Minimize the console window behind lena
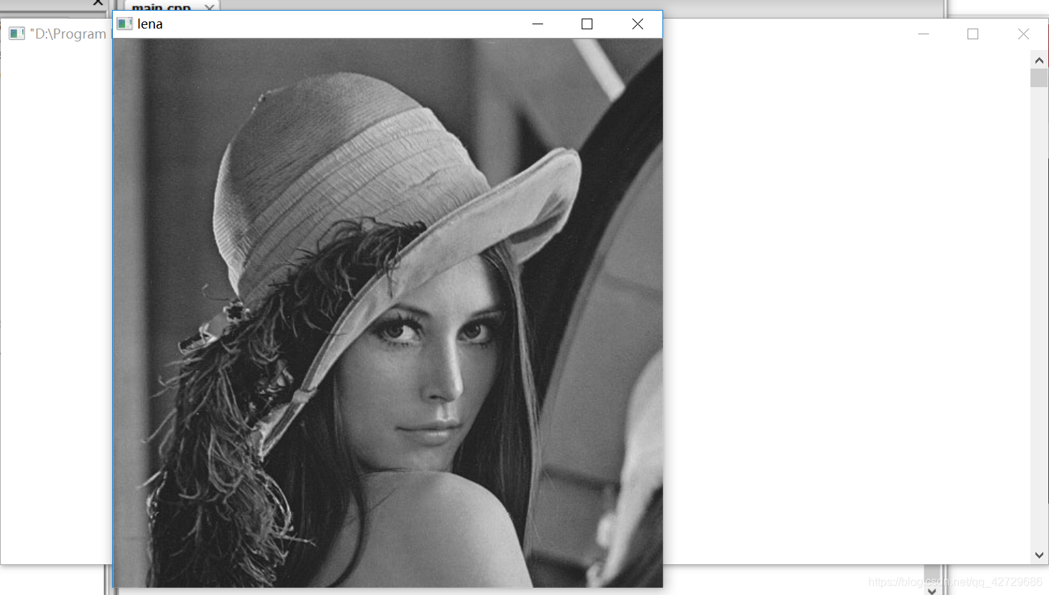 [x=923, y=34]
